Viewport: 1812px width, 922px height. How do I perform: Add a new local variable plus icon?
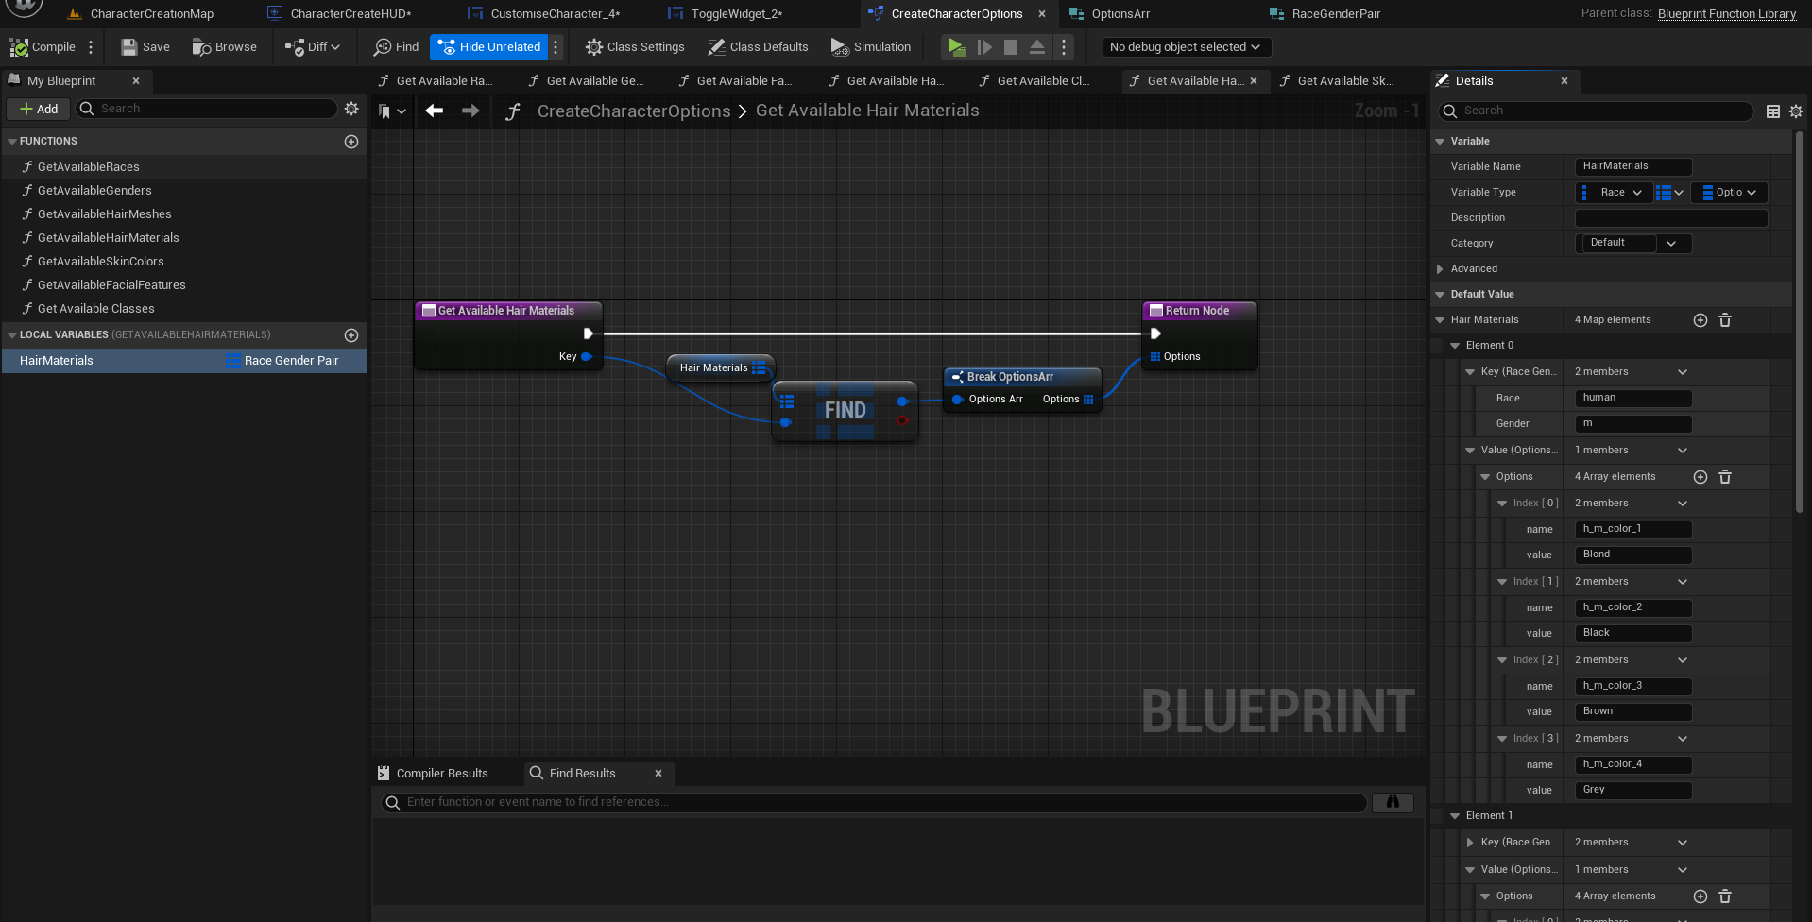(351, 335)
